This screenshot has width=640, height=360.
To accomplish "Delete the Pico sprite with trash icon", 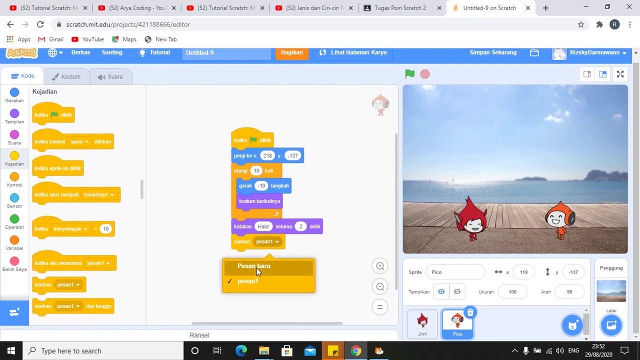I will coord(470,312).
